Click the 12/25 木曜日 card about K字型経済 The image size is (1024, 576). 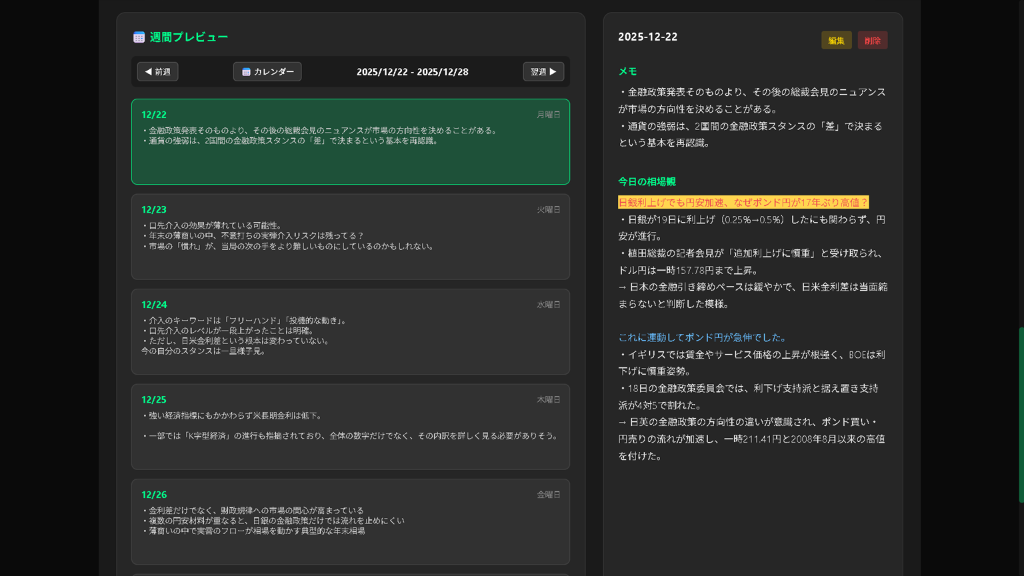[350, 427]
